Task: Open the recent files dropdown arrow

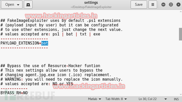Action: (18, 5)
